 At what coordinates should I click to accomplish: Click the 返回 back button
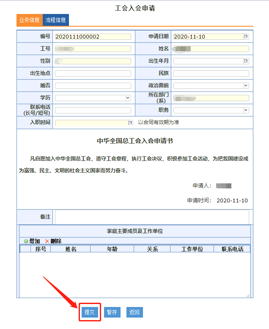click(134, 312)
